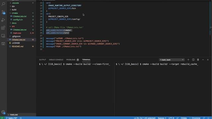The width and height of the screenshot is (212, 119).
Task: Switch to the PROBLEMS tab
Action: 71,59
